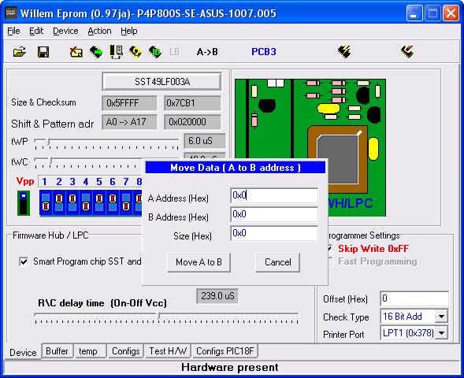The width and height of the screenshot is (464, 378).
Task: Click the 0x5FFFF size field
Action: pos(129,103)
